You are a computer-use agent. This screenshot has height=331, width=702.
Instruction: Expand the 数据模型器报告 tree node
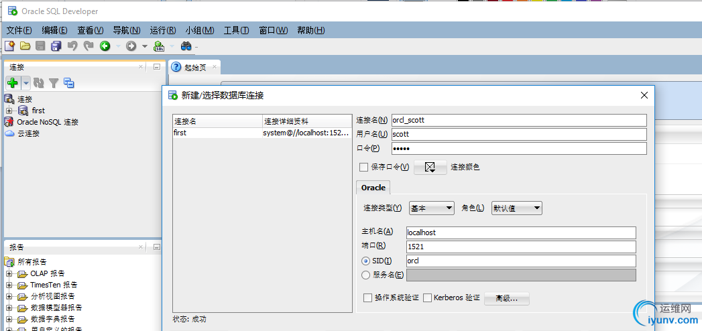click(9, 308)
